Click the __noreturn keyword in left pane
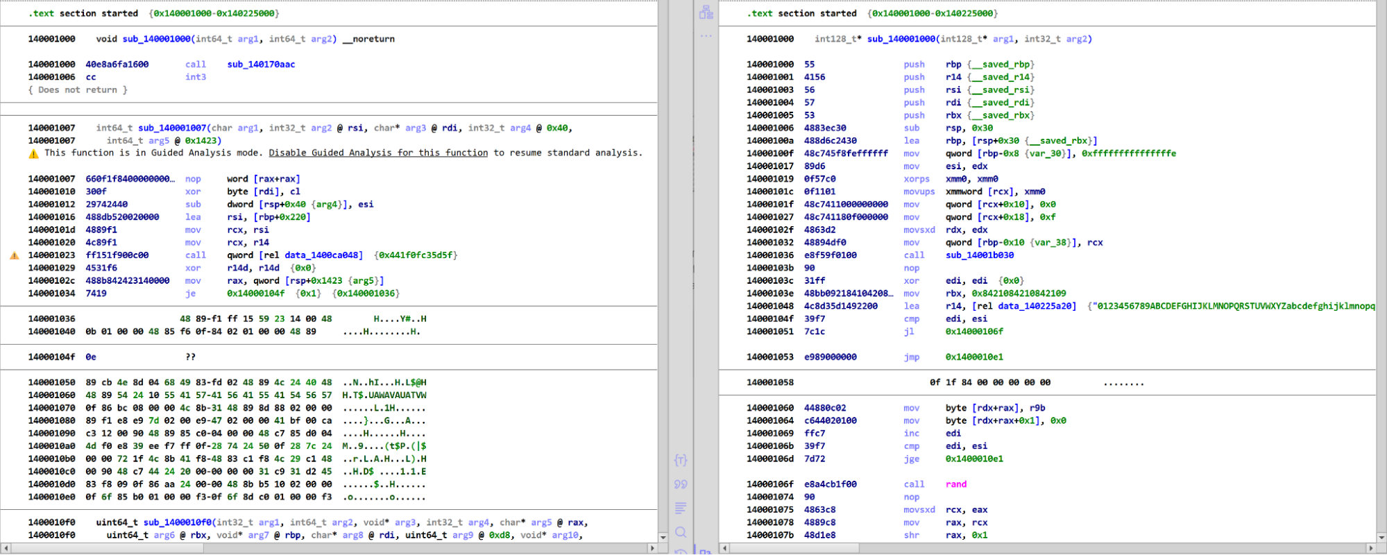The height and width of the screenshot is (555, 1387). pyautogui.click(x=368, y=39)
